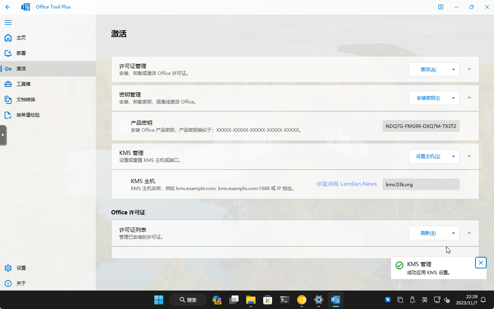Dismiss the KMS 管理 notification
This screenshot has width=494, height=309.
480,263
